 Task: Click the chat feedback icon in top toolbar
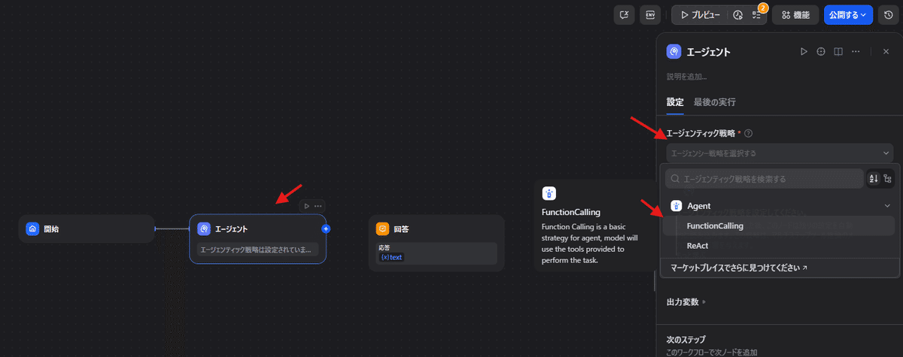click(x=624, y=15)
